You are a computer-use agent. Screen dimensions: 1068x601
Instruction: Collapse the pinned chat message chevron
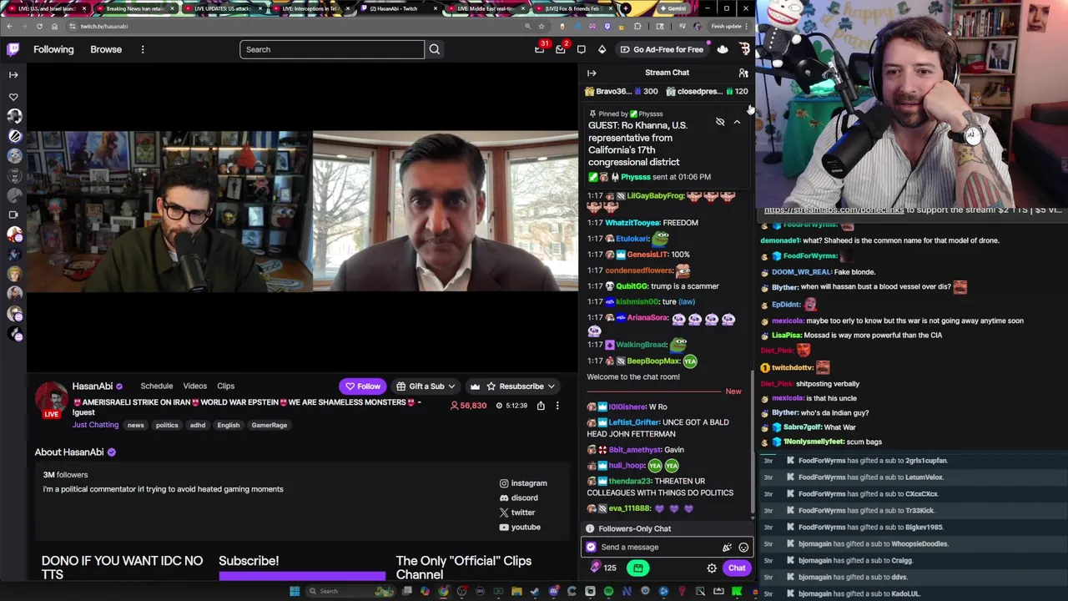click(x=737, y=122)
